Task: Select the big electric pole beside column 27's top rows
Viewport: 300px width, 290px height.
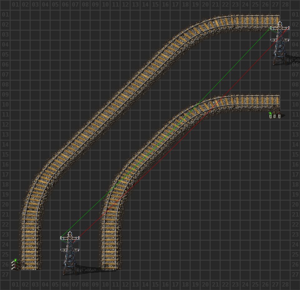Action: [280, 43]
